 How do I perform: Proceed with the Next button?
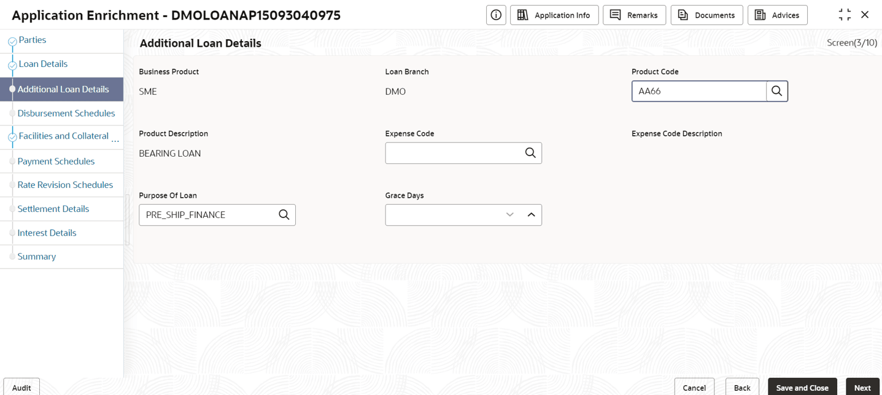click(x=862, y=388)
